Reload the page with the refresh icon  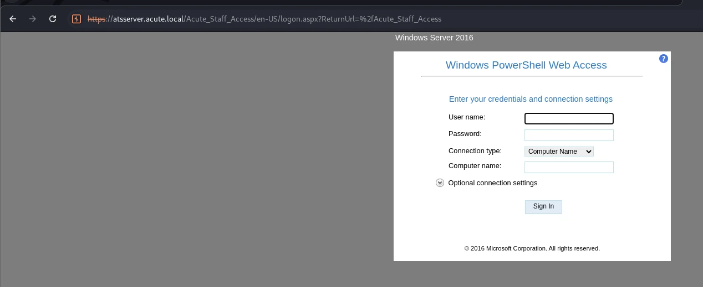(x=53, y=19)
